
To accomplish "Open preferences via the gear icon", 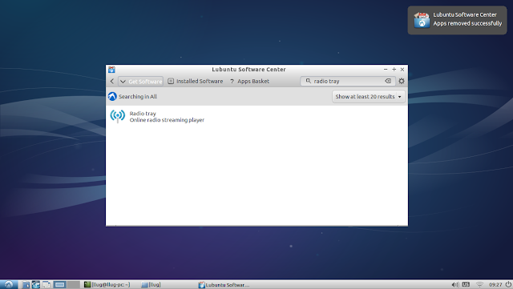I will point(402,81).
